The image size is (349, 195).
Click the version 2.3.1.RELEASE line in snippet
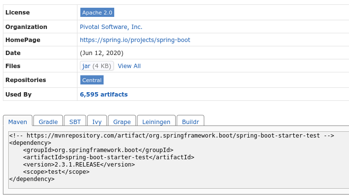coord(79,165)
